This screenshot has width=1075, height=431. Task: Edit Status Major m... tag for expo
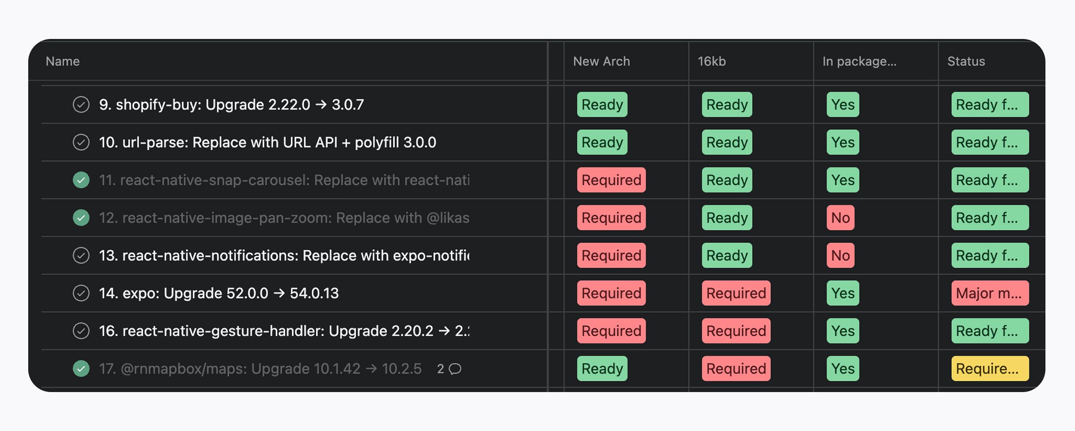point(990,293)
